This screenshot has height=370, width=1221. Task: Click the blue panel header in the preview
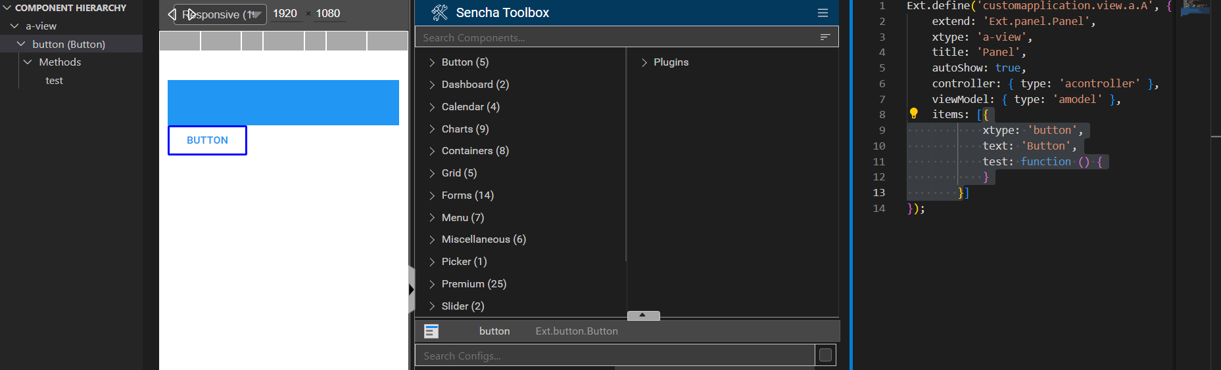pyautogui.click(x=283, y=102)
